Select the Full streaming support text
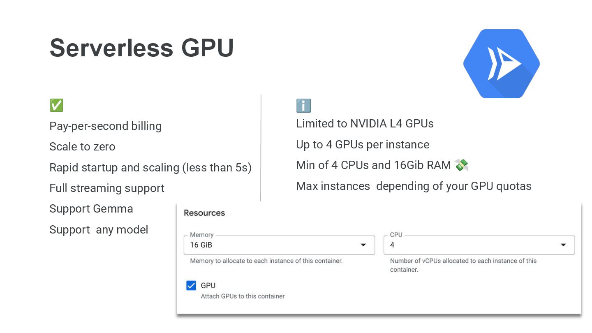592x333 pixels. coord(107,188)
